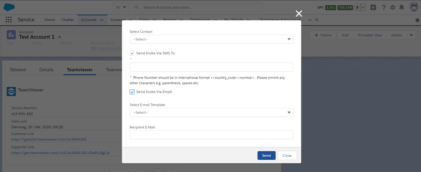Click the Follow button
The width and height of the screenshot is (421, 172).
point(323,35)
